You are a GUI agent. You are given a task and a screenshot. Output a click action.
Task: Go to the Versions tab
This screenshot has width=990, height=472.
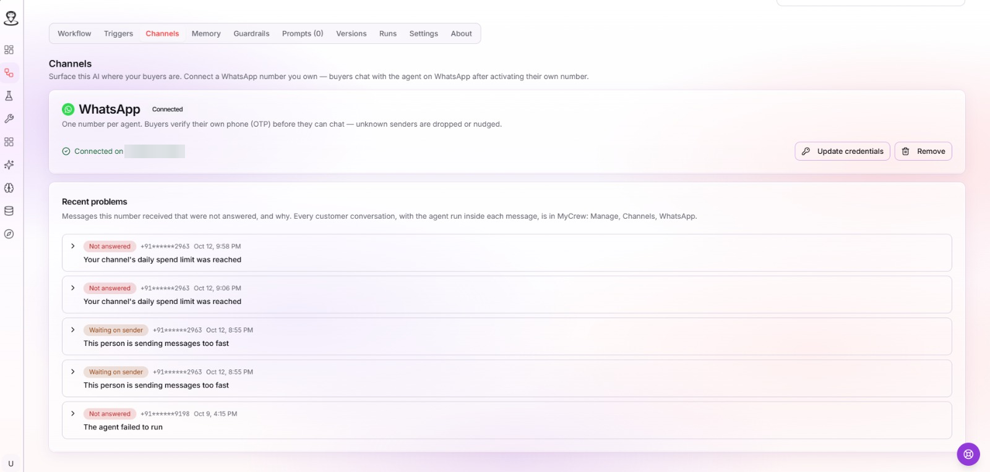[351, 33]
